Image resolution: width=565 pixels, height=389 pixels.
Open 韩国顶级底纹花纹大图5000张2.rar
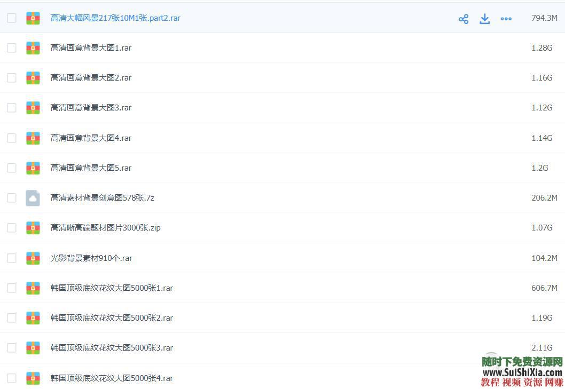(x=111, y=317)
